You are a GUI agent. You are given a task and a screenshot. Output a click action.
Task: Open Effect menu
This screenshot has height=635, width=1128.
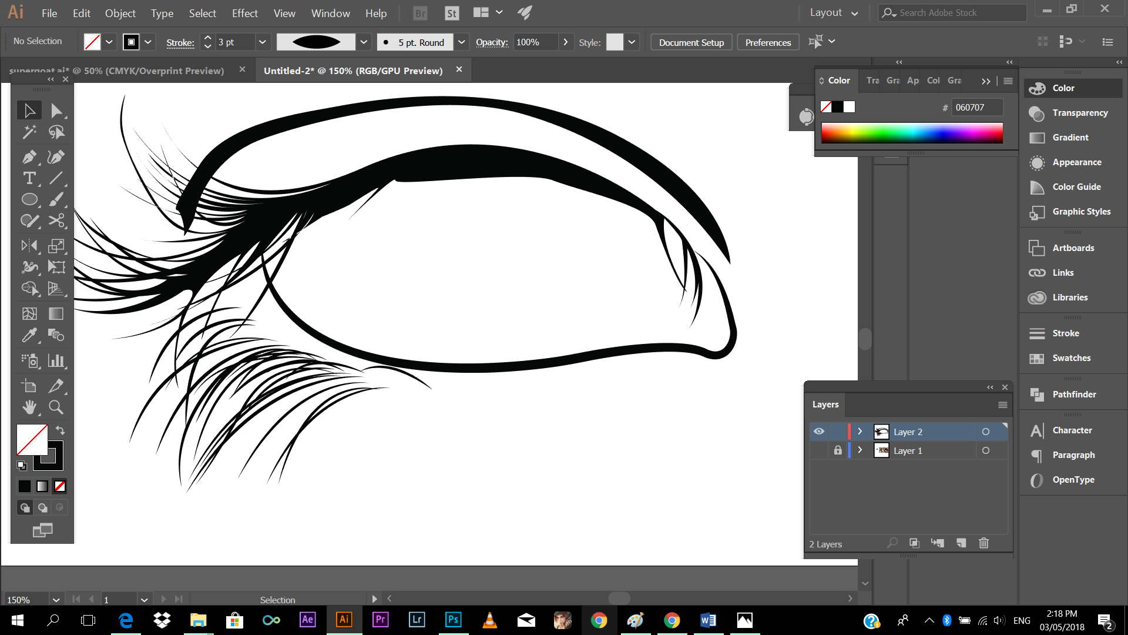[244, 13]
